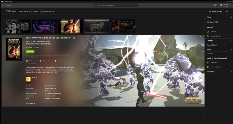Click the filter icon beside Ultima partita
The image size is (233, 124).
point(227,11)
